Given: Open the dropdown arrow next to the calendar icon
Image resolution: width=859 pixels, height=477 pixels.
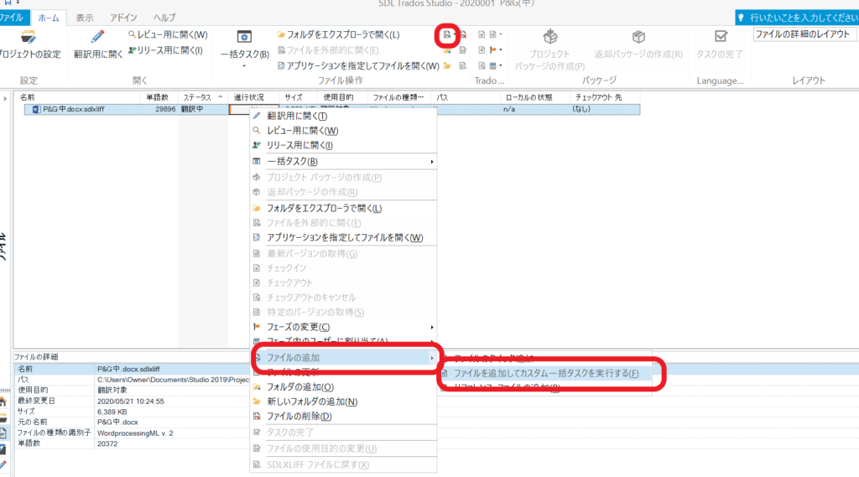Looking at the screenshot, I should (x=501, y=65).
